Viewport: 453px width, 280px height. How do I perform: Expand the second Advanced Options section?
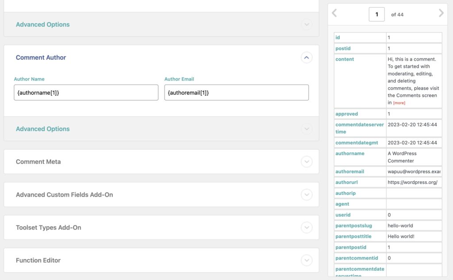[307, 129]
